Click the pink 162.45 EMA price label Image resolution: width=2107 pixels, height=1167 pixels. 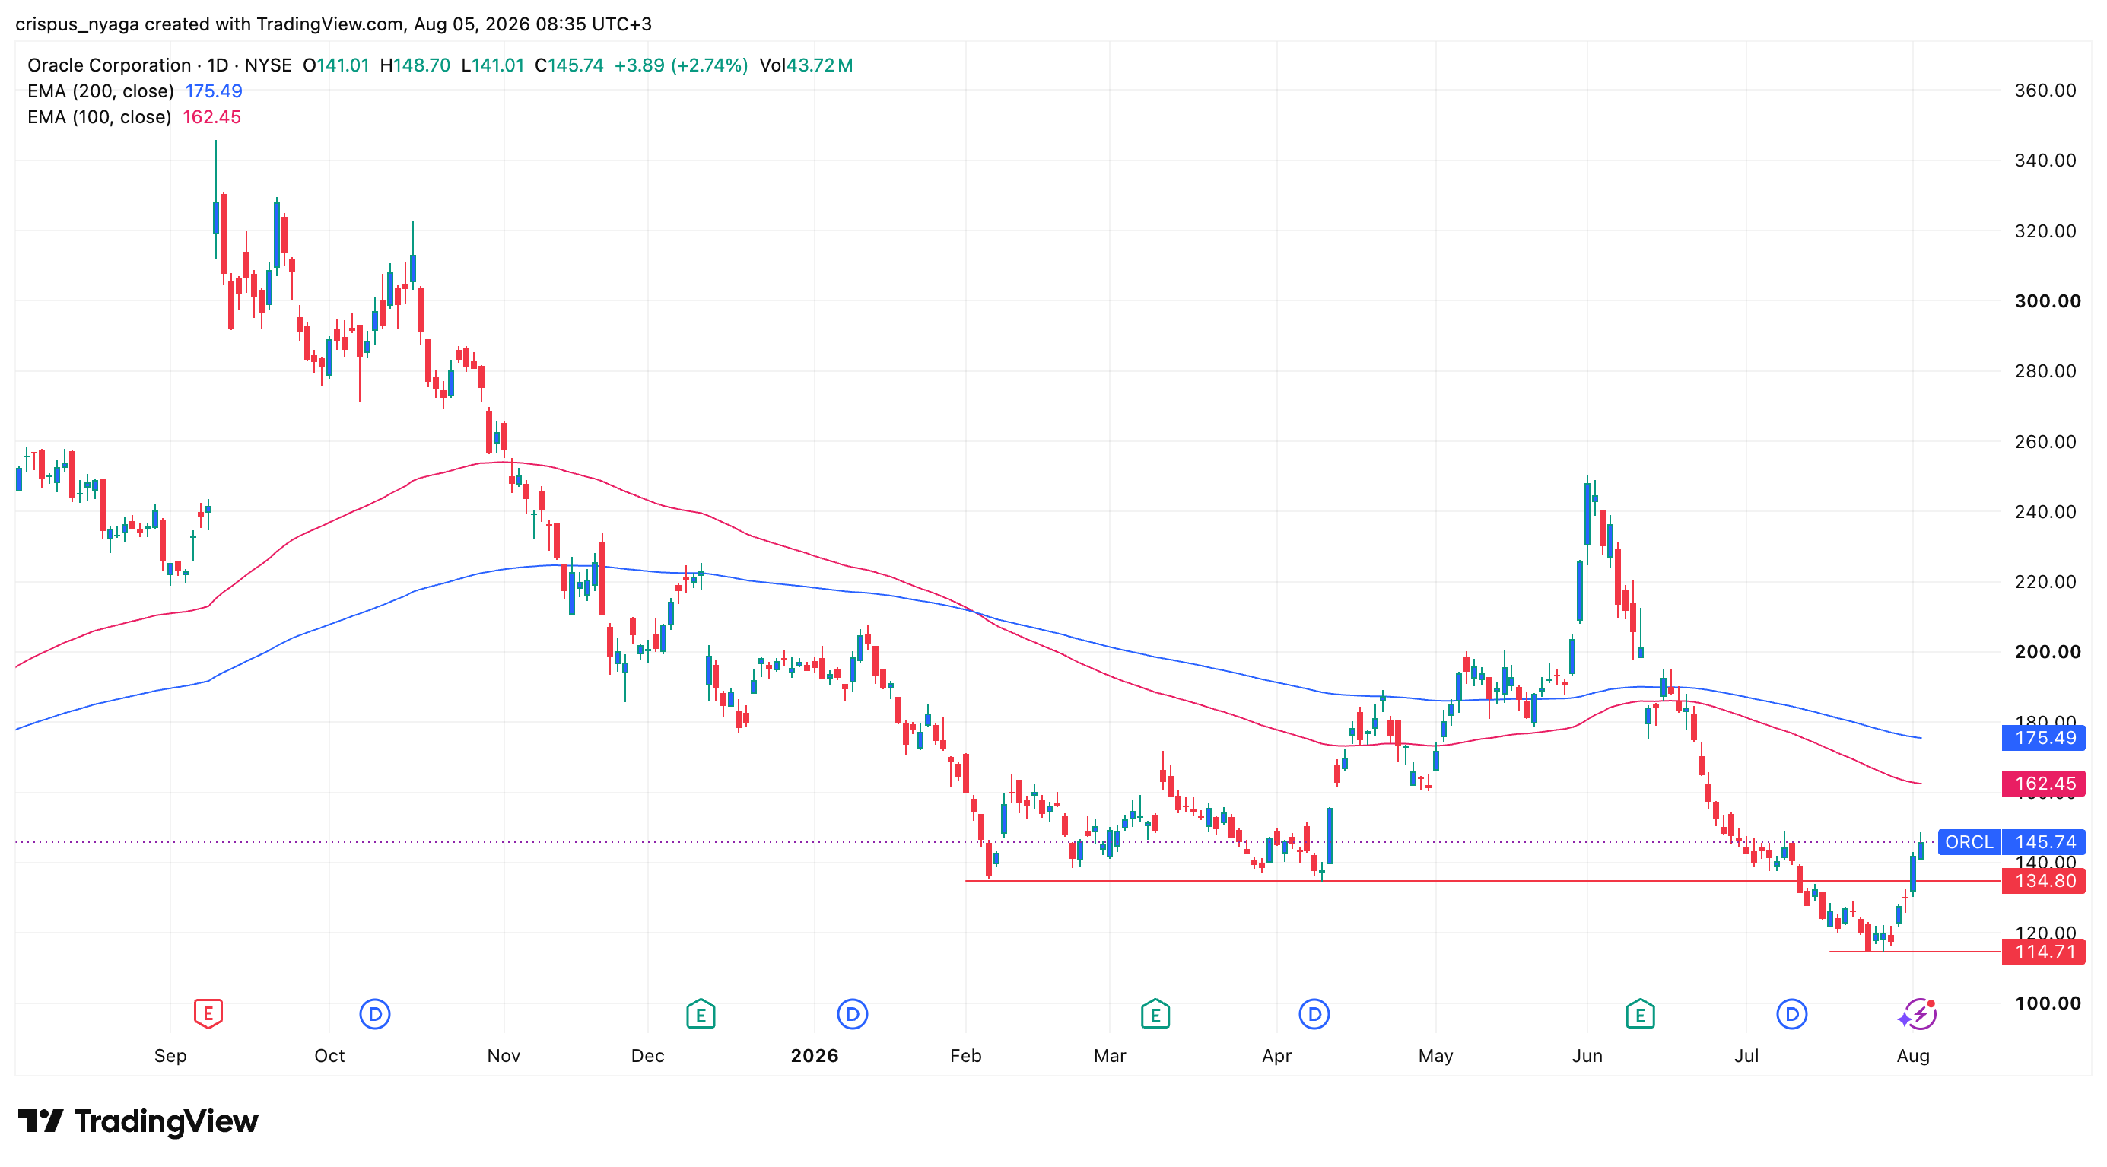coord(2044,784)
